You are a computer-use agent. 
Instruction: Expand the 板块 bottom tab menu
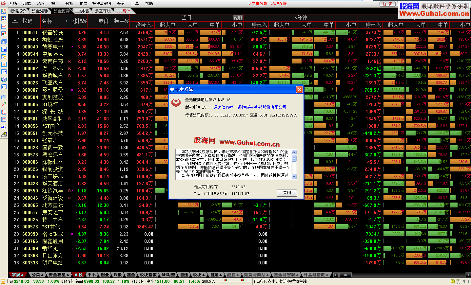(199, 275)
